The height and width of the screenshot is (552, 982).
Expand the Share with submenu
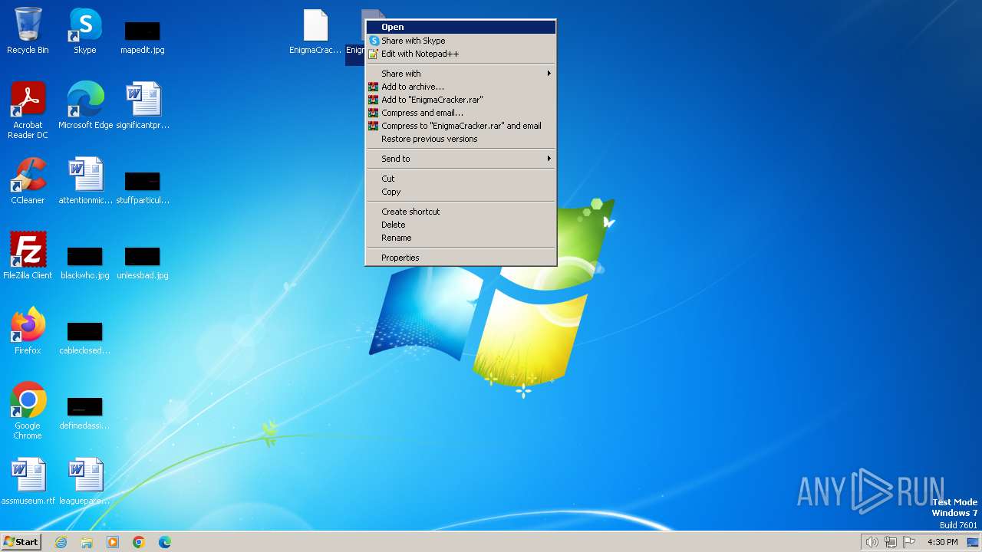[x=460, y=74]
